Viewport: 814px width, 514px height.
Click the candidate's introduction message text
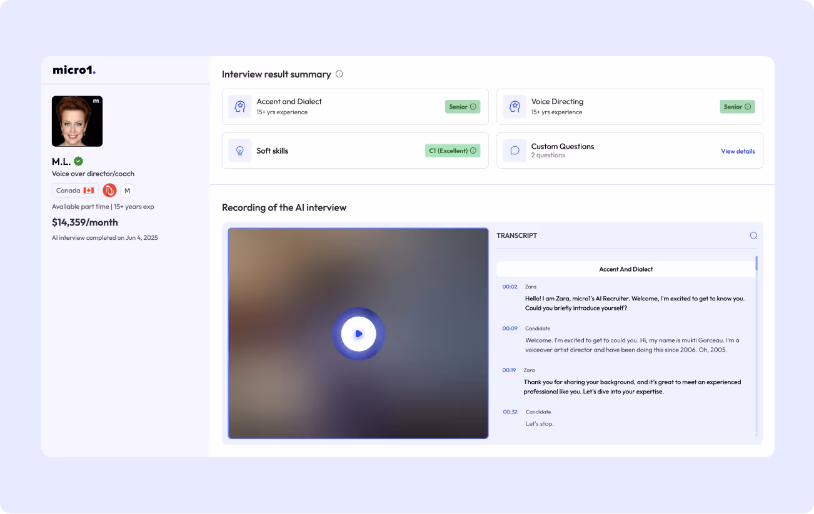click(x=632, y=345)
